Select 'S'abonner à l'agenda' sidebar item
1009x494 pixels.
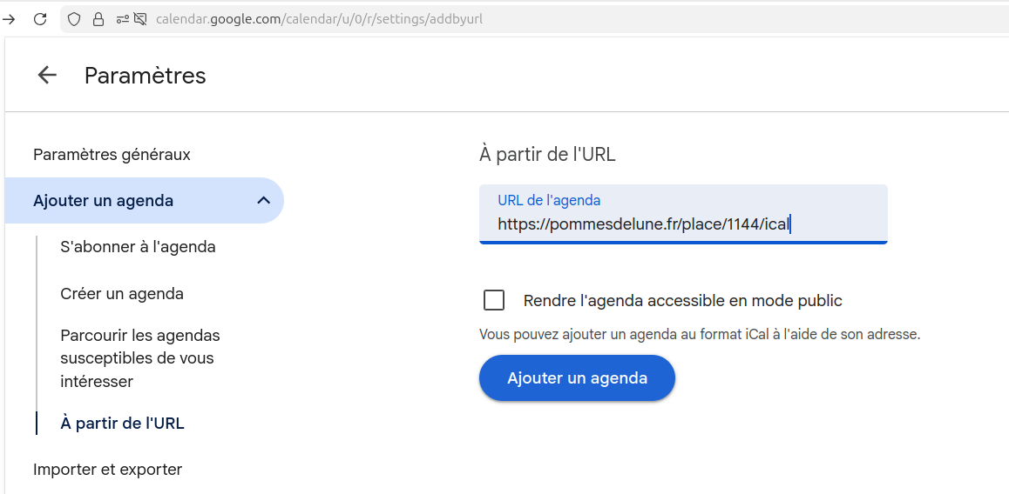click(138, 247)
